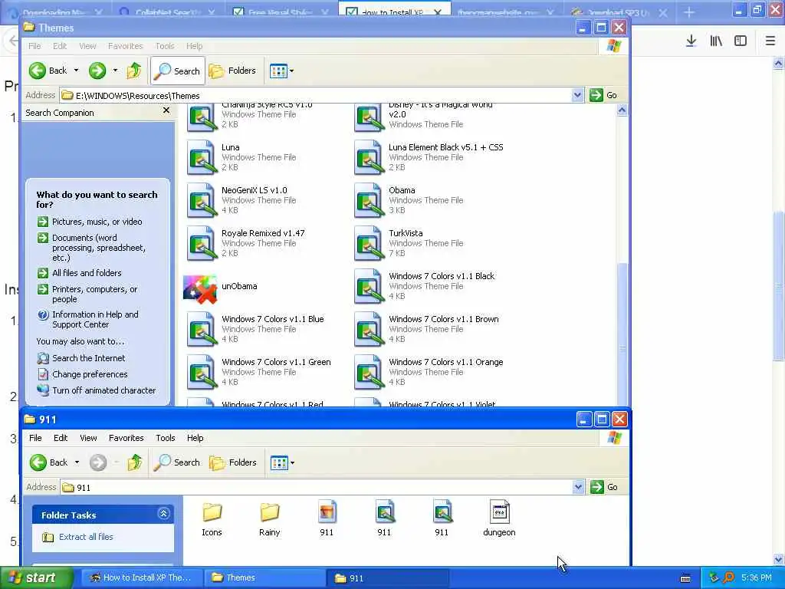Screen dimensions: 785x589
Task: Select Windows 7 Colors v1.1 Green theme
Action: pyautogui.click(x=201, y=373)
